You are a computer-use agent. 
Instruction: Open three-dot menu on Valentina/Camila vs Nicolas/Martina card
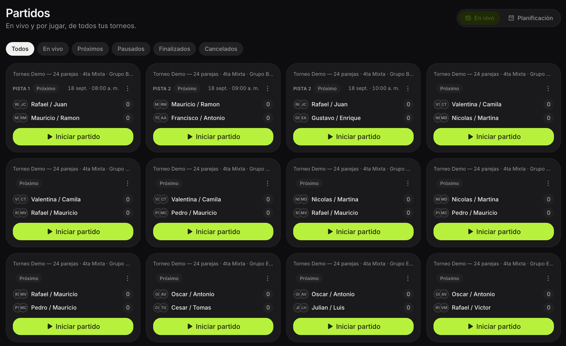click(x=548, y=88)
